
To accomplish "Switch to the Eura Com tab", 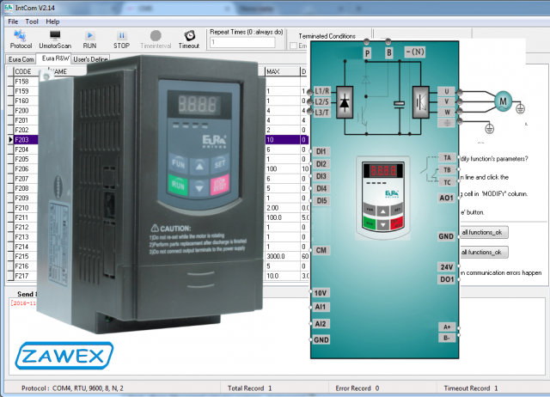I will (21, 59).
